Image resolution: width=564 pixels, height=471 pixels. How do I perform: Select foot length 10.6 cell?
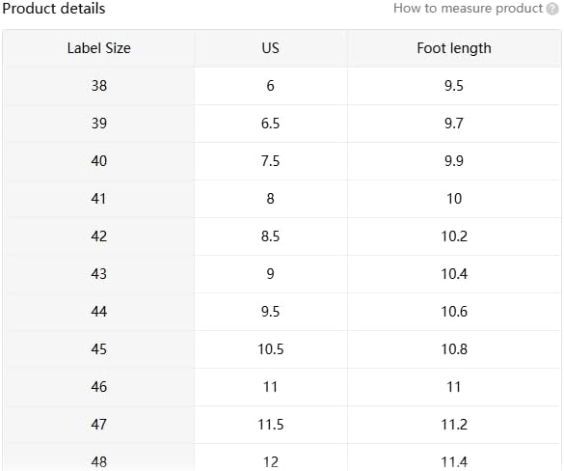coord(454,312)
